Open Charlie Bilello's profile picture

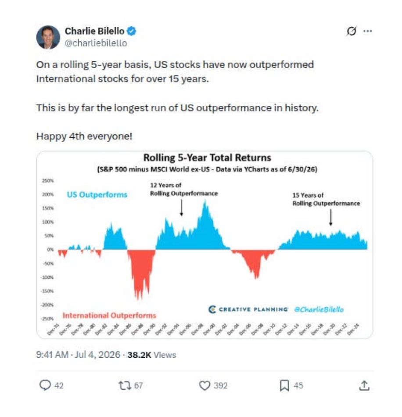pos(48,37)
